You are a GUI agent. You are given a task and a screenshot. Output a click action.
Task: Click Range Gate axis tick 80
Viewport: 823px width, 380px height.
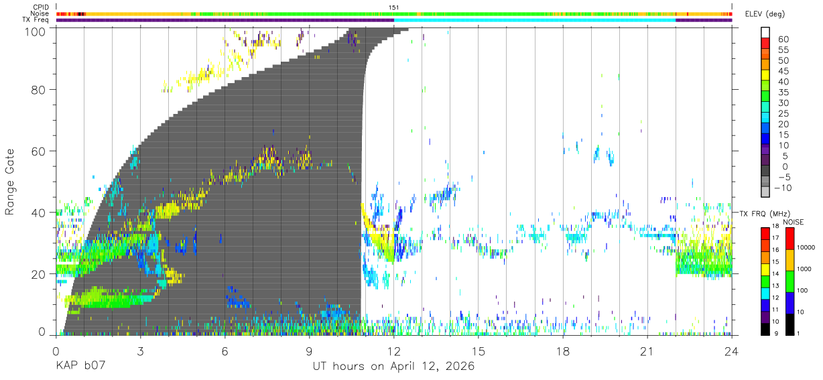[38, 90]
